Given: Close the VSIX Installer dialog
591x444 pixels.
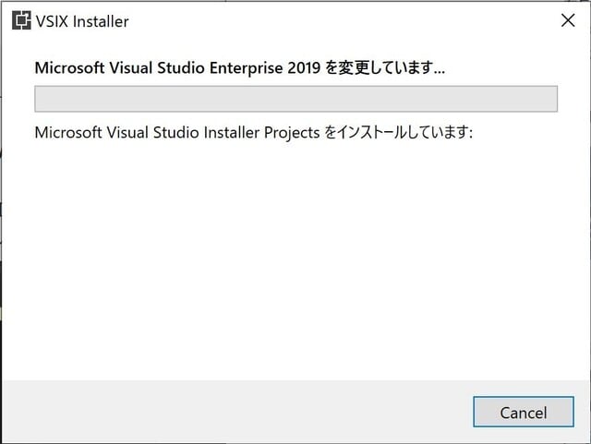Looking at the screenshot, I should 568,20.
